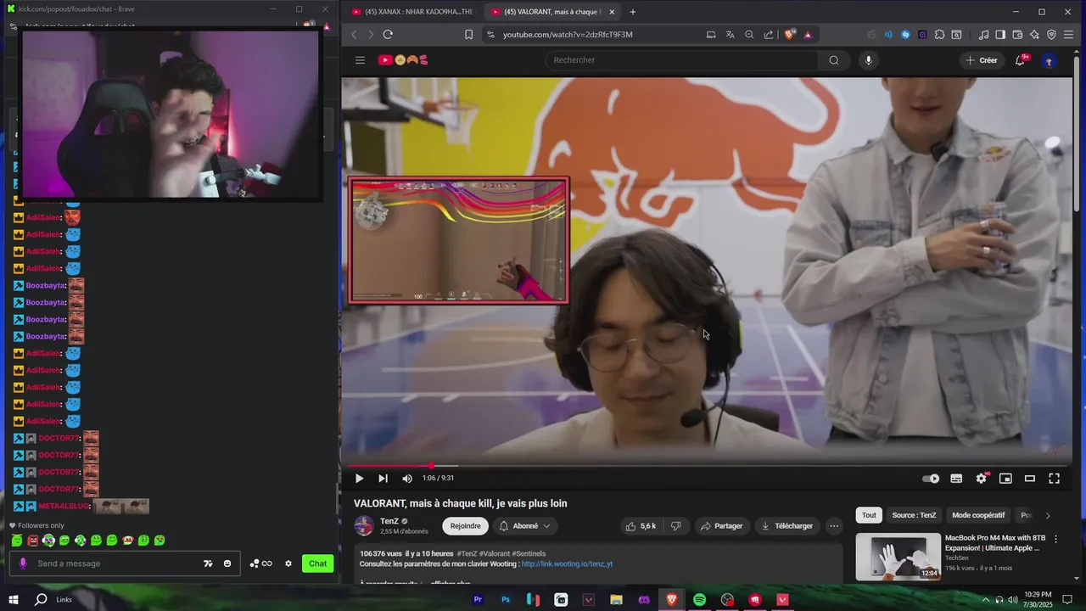Open the Brave zoom magnifier icon

(749, 35)
